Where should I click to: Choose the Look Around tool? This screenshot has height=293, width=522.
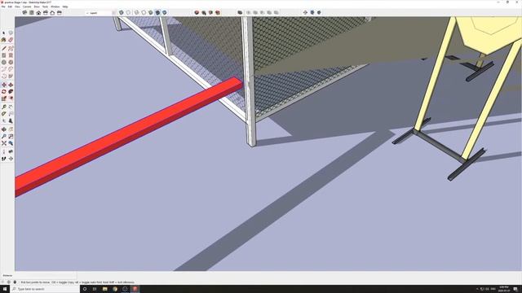click(11, 151)
